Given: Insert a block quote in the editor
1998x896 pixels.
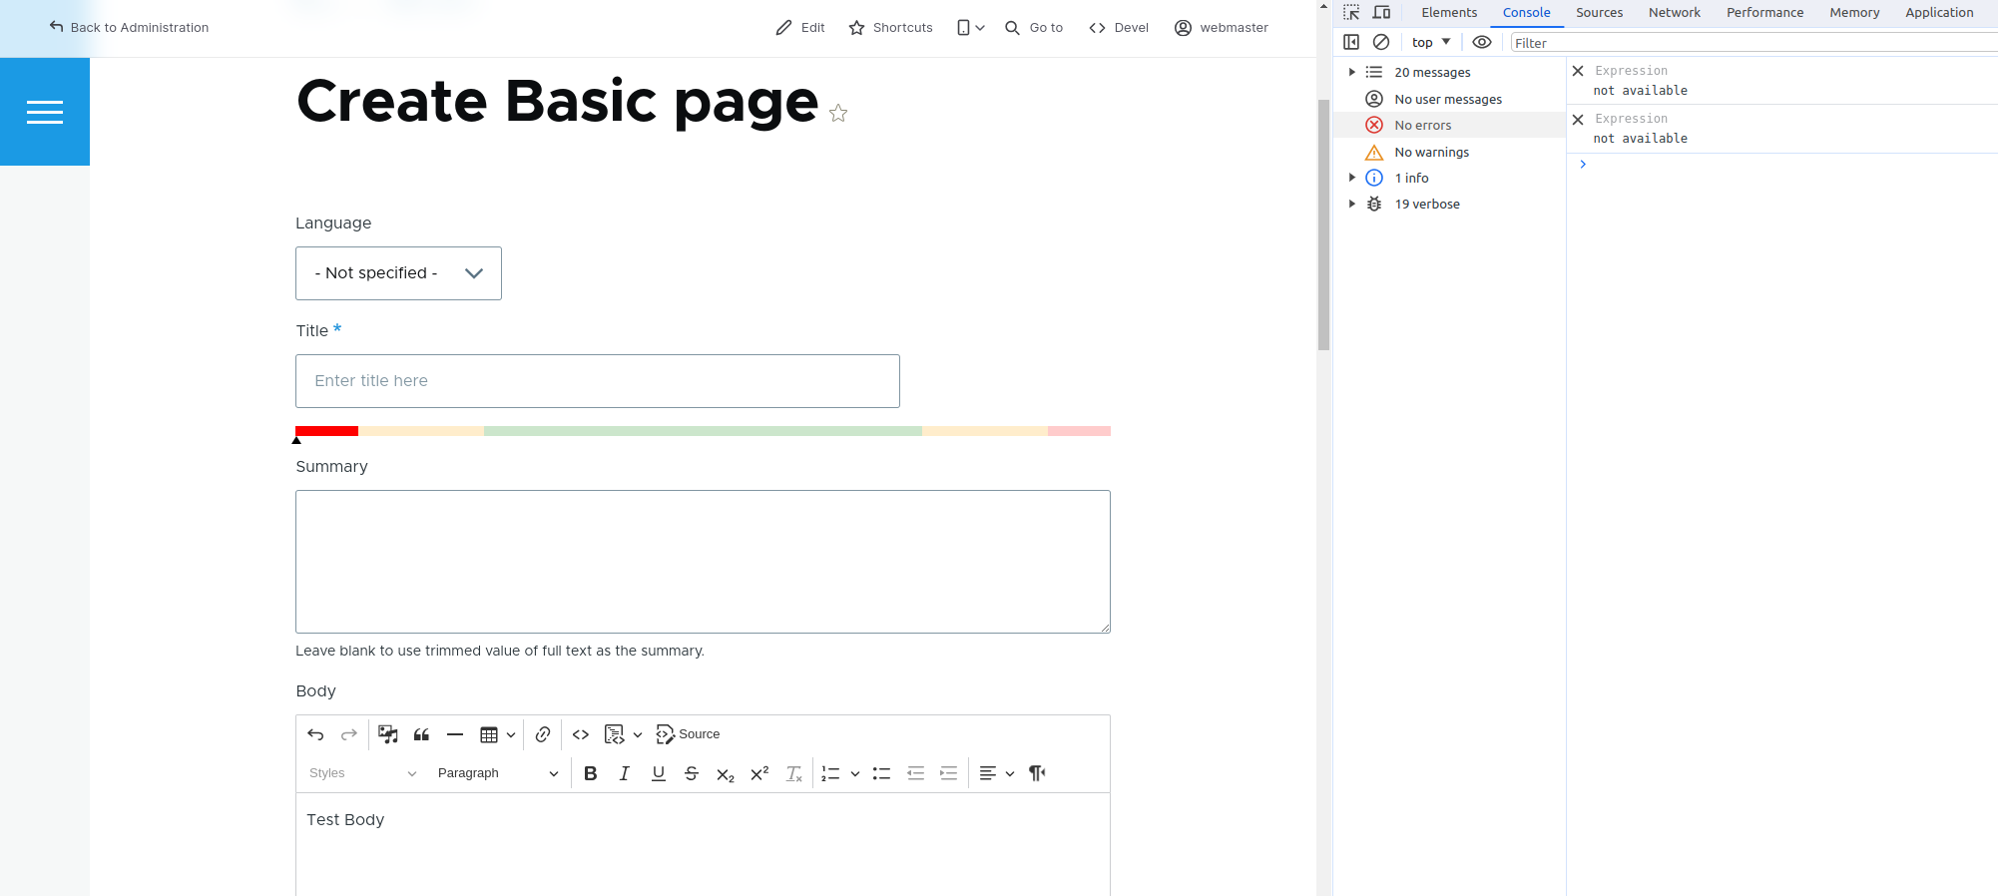Looking at the screenshot, I should pos(421,734).
